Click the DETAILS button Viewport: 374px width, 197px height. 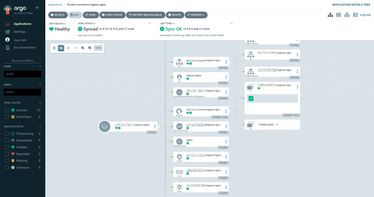[x=58, y=15]
